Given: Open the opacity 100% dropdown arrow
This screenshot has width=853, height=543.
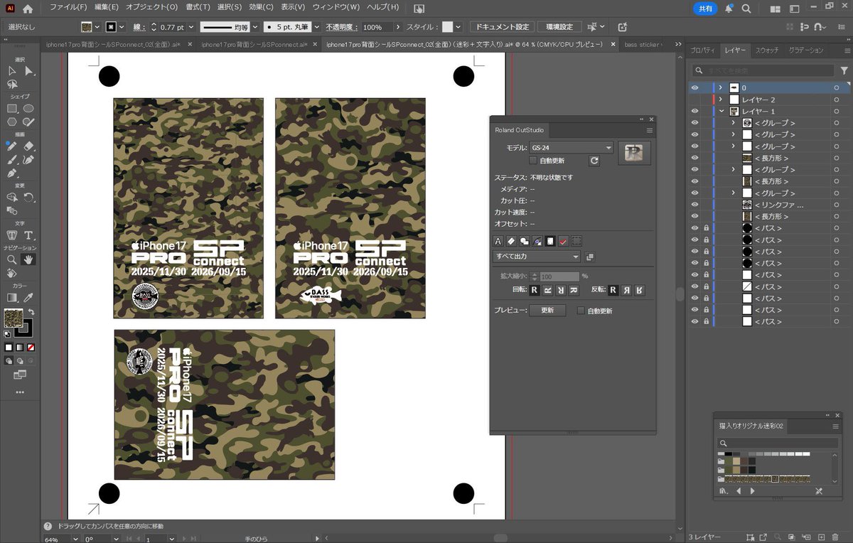Looking at the screenshot, I should [397, 27].
